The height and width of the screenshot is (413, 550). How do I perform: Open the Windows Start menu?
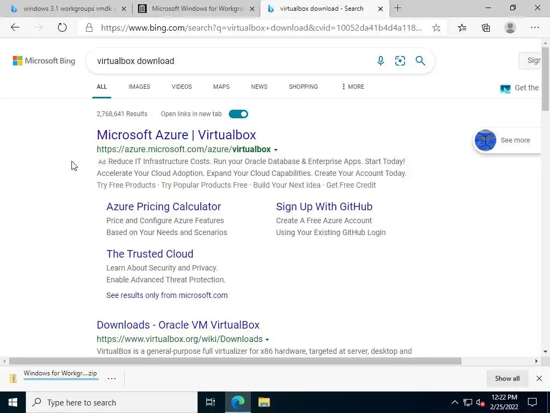click(13, 402)
